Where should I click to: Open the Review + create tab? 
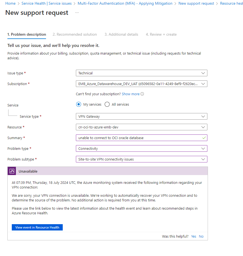tap(161, 35)
